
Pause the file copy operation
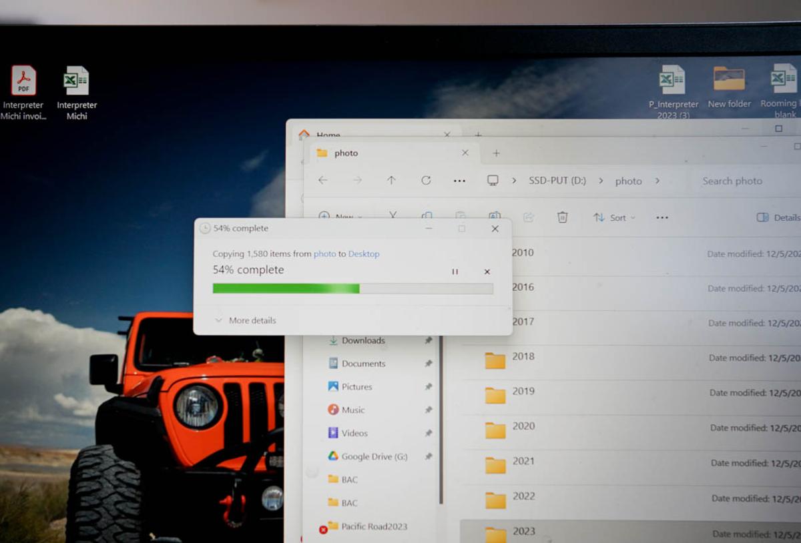click(455, 271)
